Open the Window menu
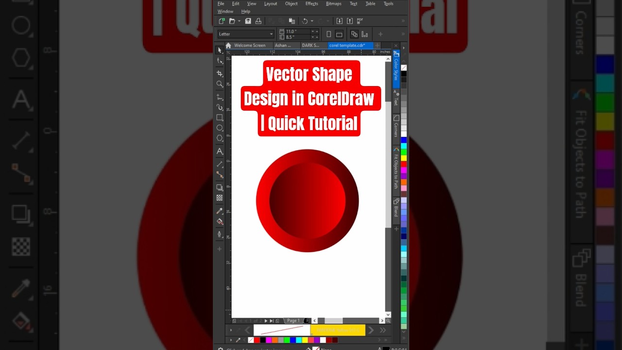Image resolution: width=622 pixels, height=350 pixels. [225, 11]
